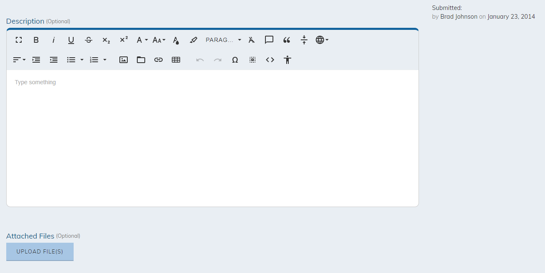The image size is (545, 273).
Task: Select all content in editor
Action: click(253, 60)
